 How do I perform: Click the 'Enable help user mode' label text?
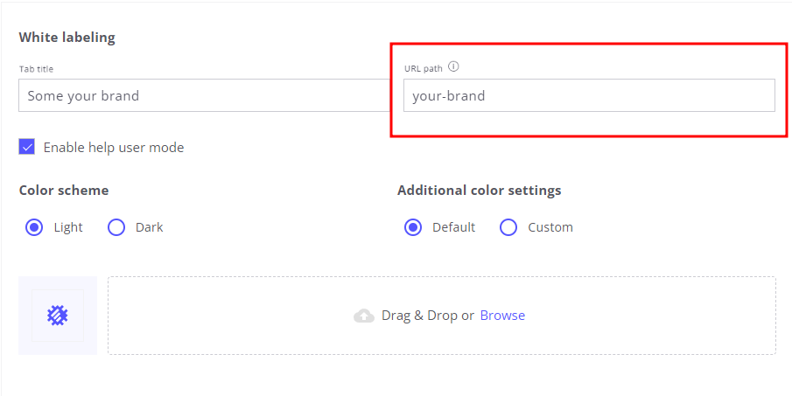(x=114, y=148)
